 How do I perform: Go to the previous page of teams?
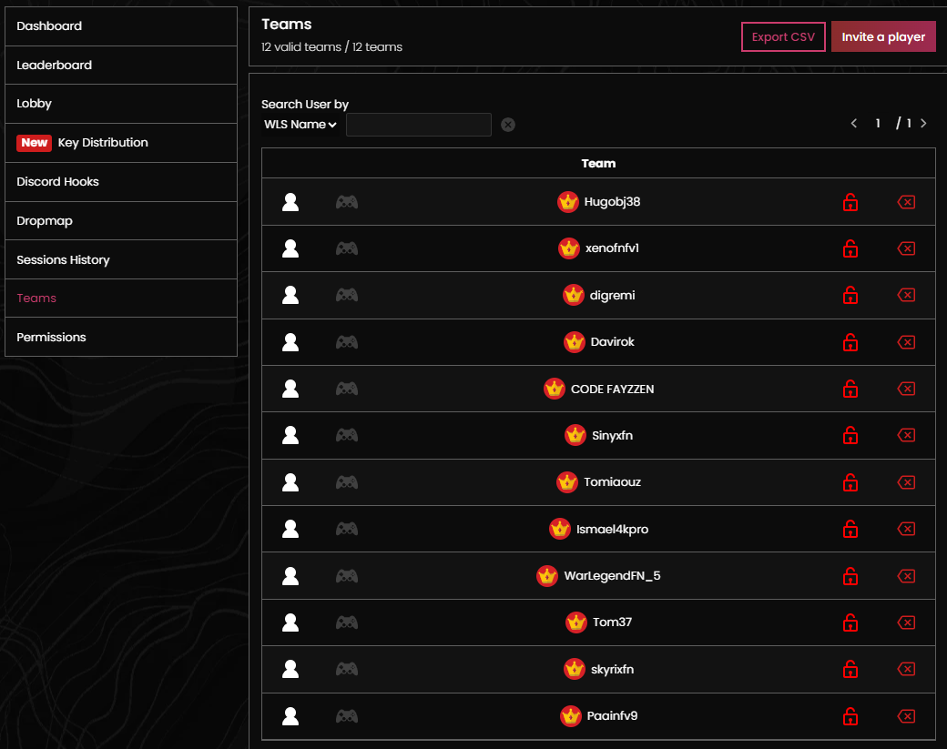tap(853, 124)
